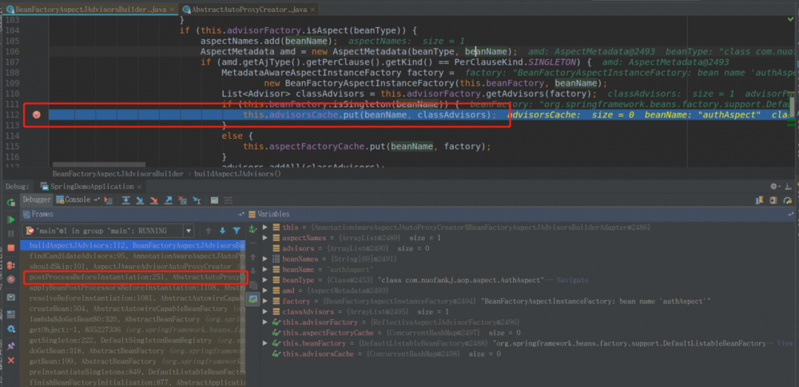Screen dimensions: 799x387
Task: Toggle Show Watches in Variables tab
Action: tap(252, 300)
